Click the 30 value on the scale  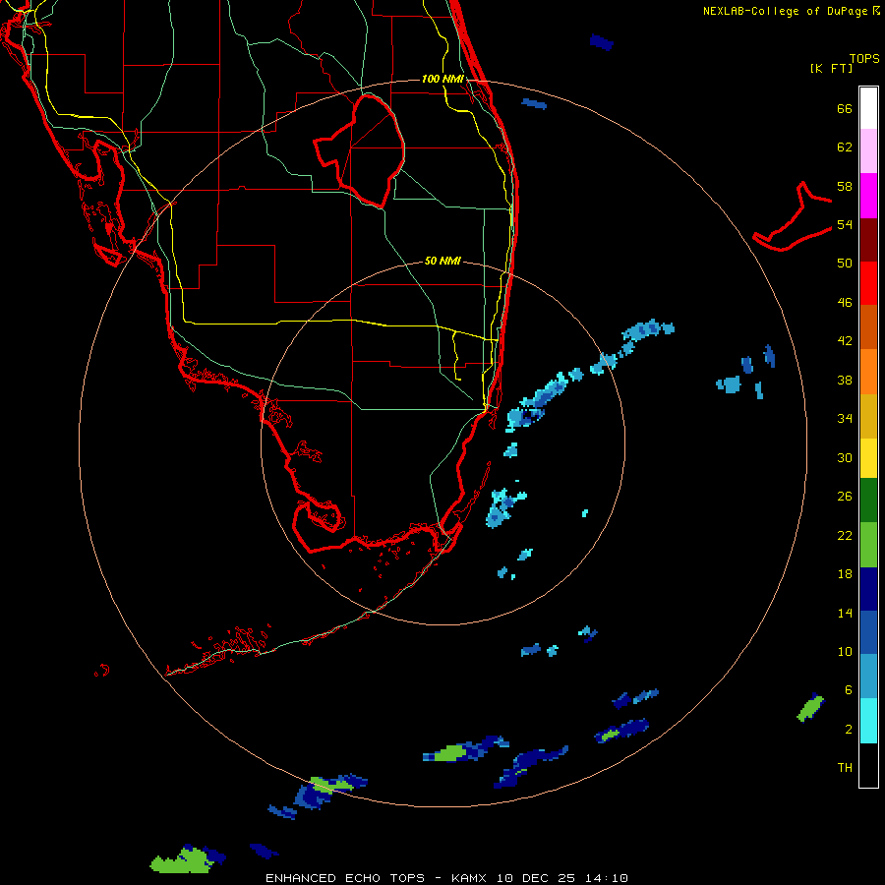pos(845,457)
